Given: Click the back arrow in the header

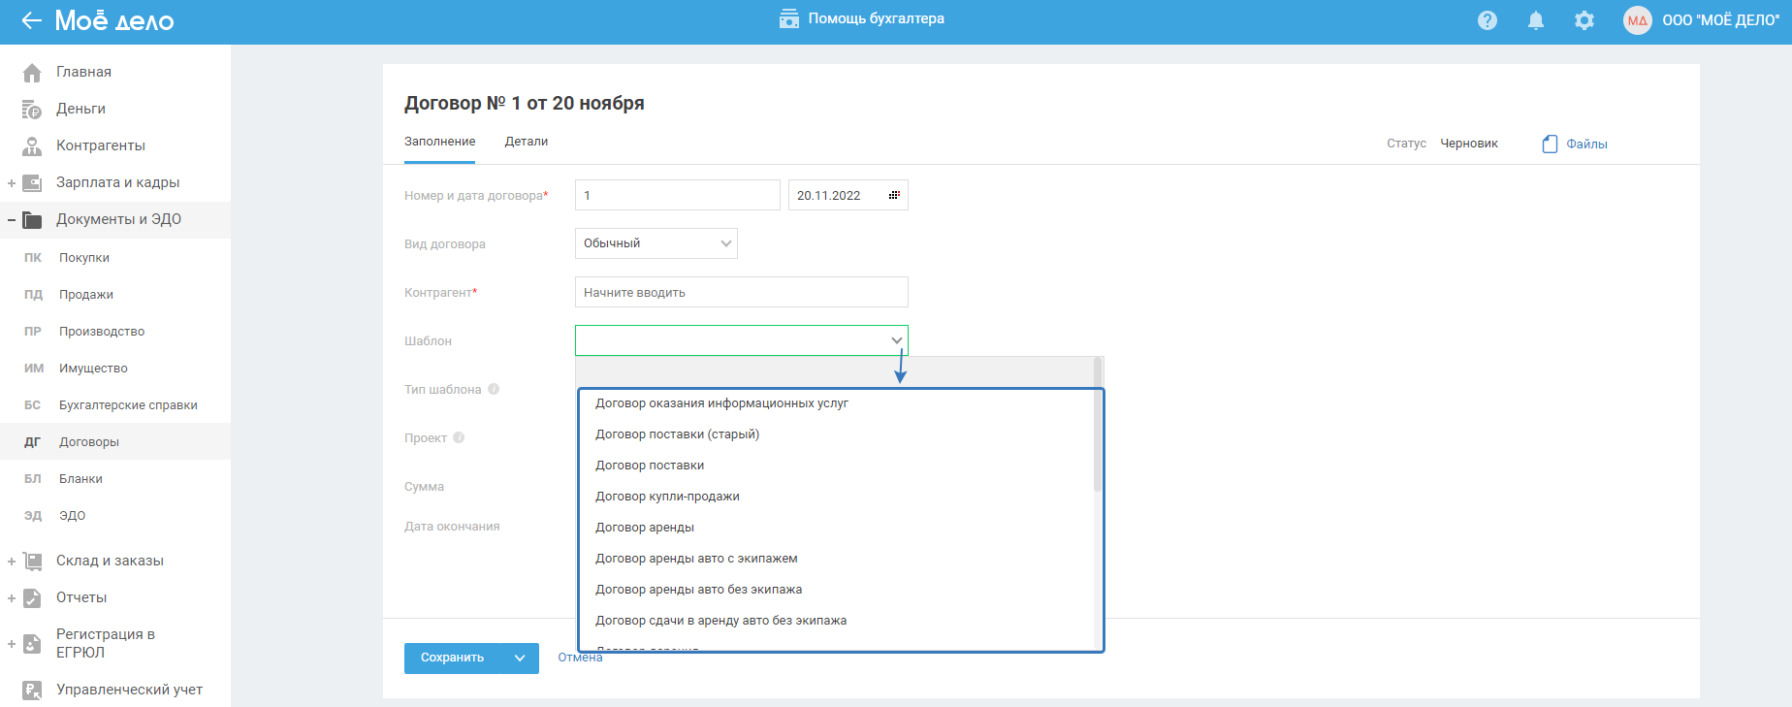Looking at the screenshot, I should pyautogui.click(x=31, y=20).
